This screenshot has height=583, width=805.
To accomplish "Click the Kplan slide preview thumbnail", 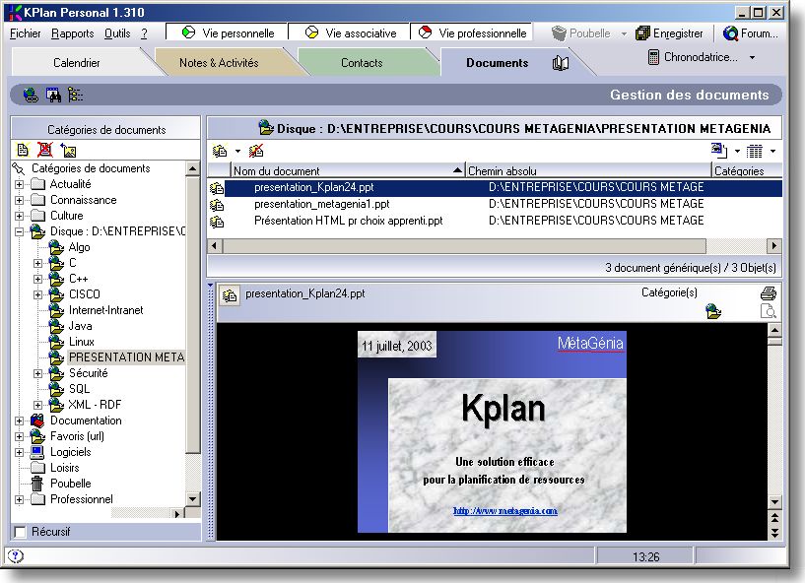I will (x=492, y=431).
